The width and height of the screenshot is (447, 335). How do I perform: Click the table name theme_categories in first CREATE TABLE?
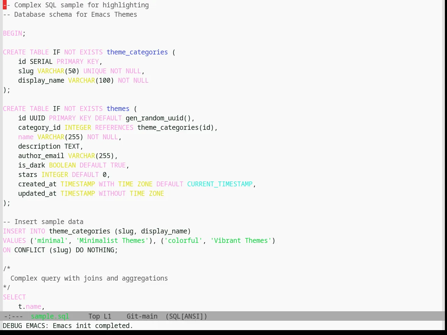click(137, 52)
